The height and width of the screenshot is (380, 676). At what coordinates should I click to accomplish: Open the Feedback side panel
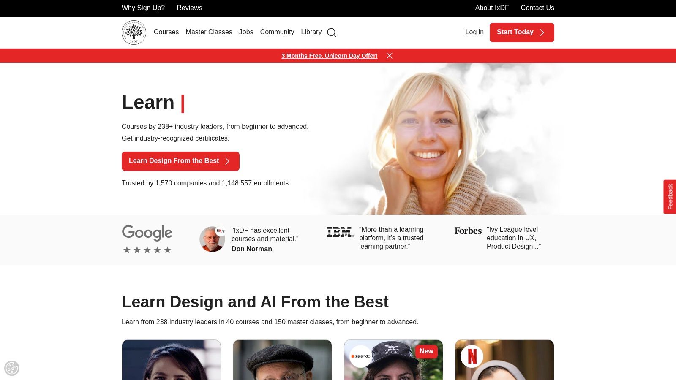670,196
